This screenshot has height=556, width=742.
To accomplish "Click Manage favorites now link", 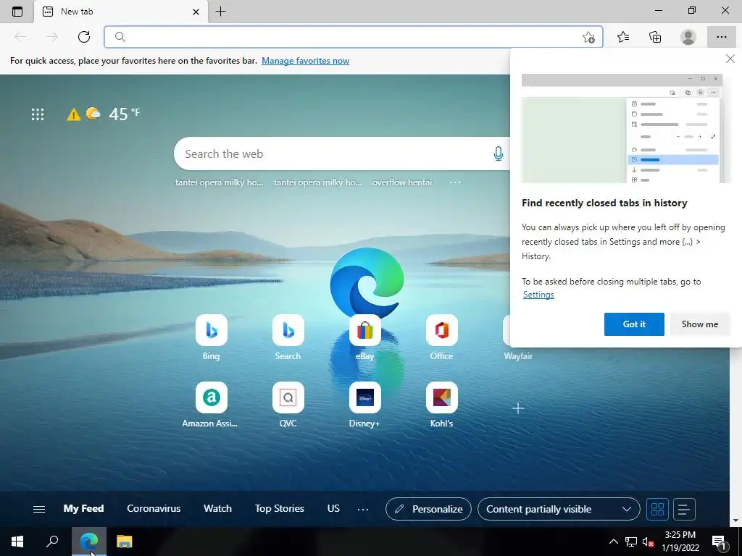I will 305,61.
